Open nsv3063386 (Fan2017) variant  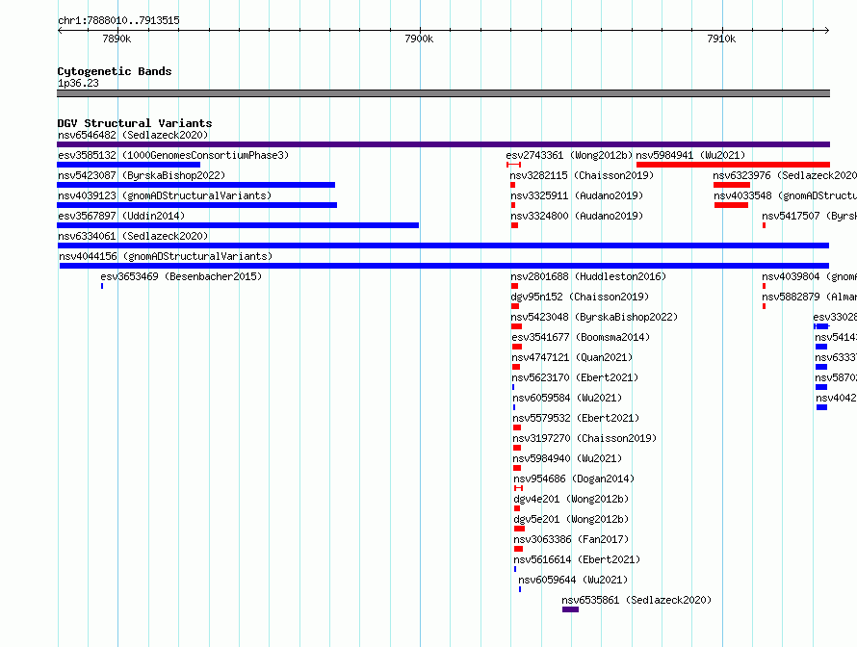click(x=571, y=539)
